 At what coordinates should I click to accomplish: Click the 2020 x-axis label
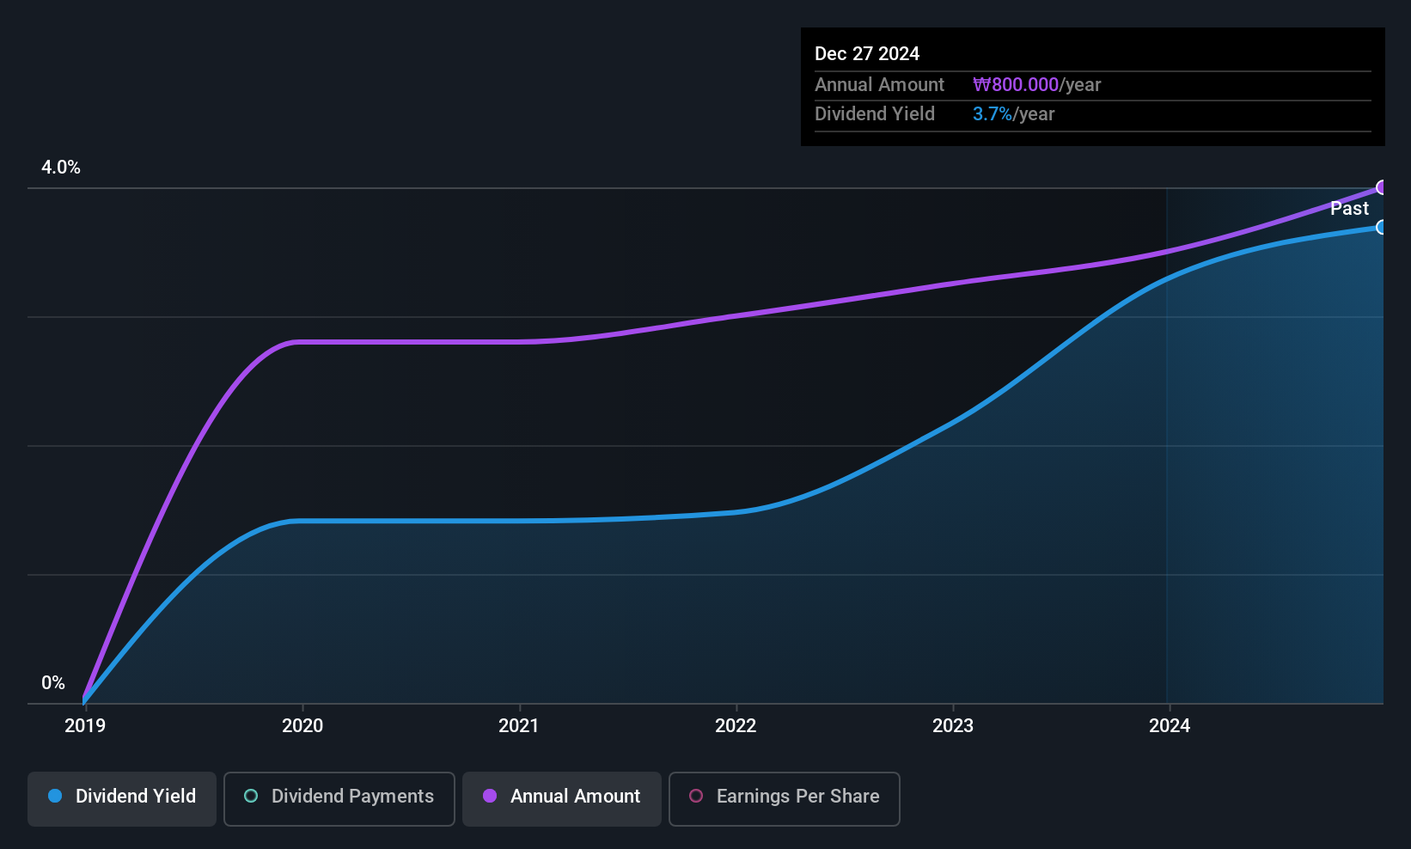click(302, 726)
